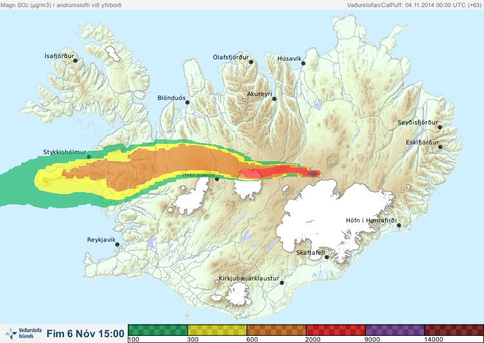Click the 'Höfn í Hornafirði' label text
The width and height of the screenshot is (484, 343).
(371, 220)
